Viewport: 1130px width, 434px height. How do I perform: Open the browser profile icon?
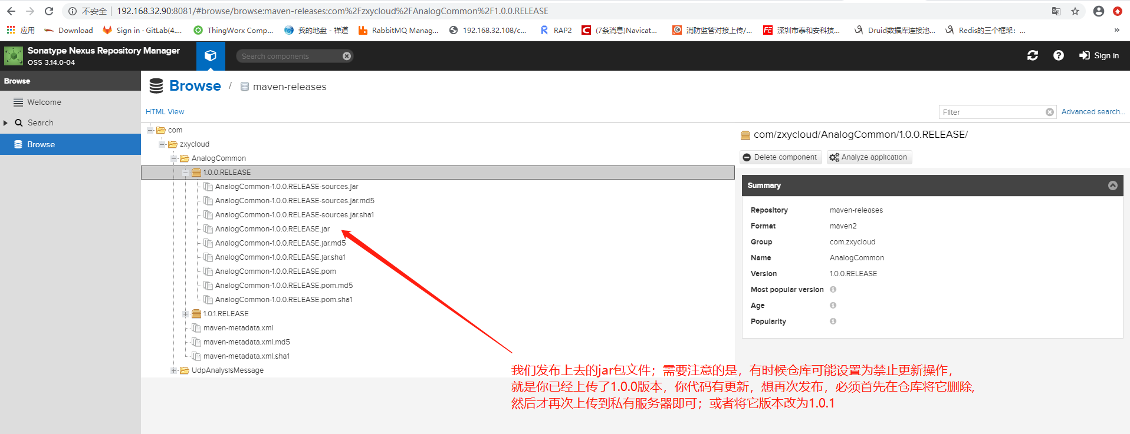pos(1099,11)
